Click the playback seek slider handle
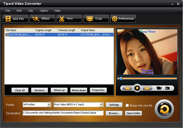183x128 pixels. 121,79
